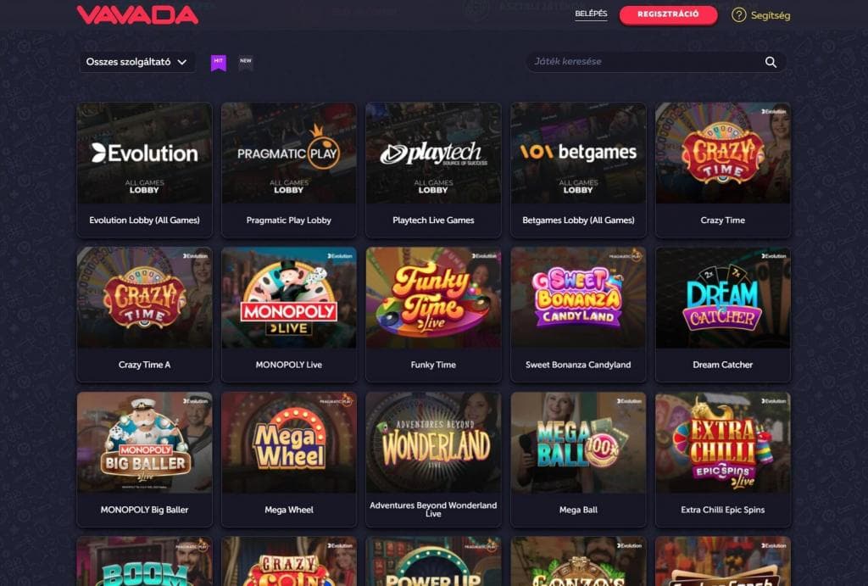Click the VAVADA logo

coord(137,15)
